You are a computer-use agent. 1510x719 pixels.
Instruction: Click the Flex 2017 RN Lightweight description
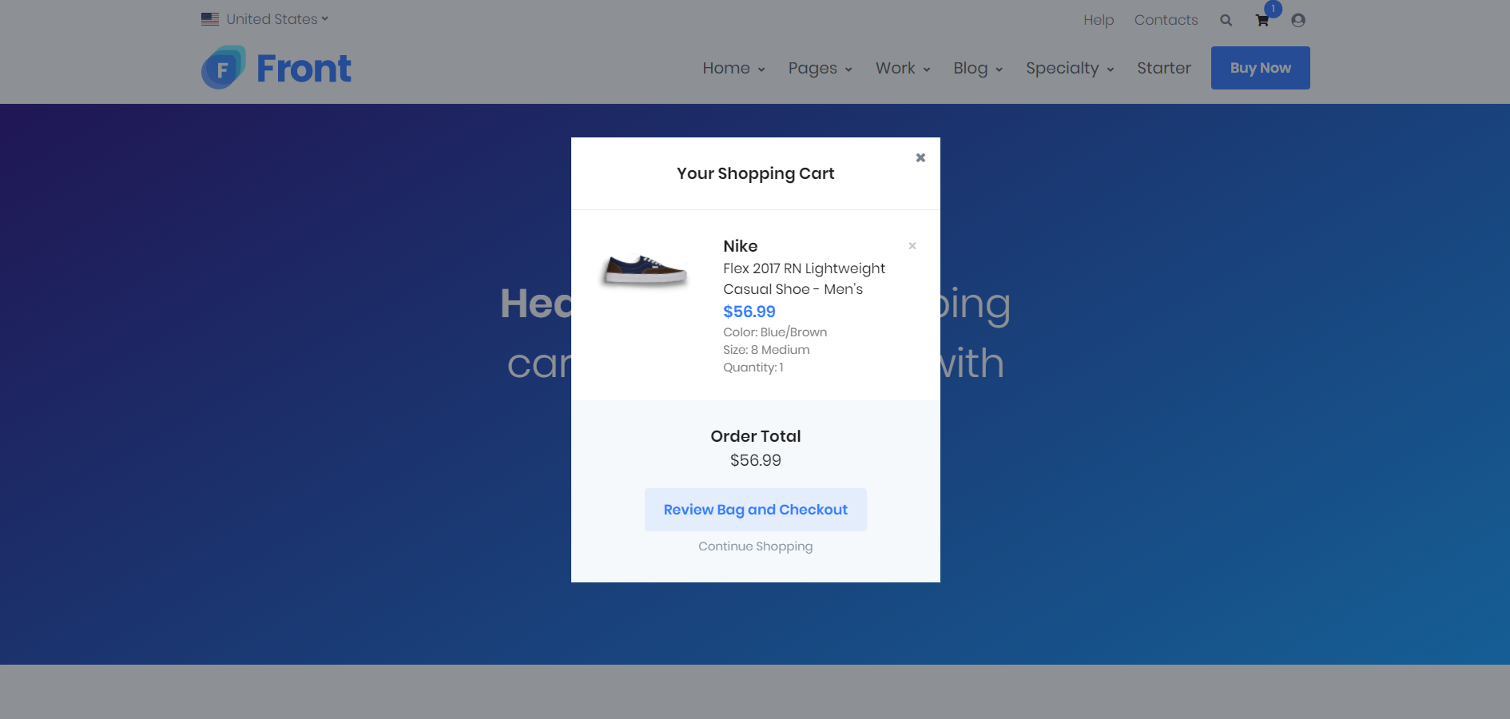point(805,279)
